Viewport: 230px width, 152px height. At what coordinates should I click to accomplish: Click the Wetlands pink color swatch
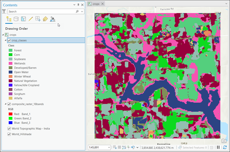pyautogui.click(x=11, y=63)
